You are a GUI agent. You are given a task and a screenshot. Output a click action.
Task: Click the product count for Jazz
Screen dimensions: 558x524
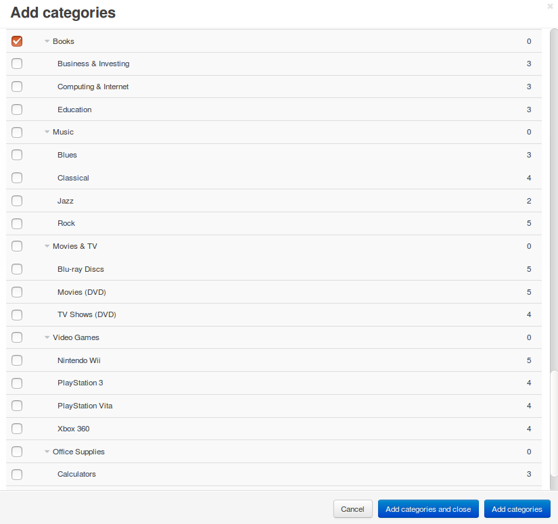[529, 201]
